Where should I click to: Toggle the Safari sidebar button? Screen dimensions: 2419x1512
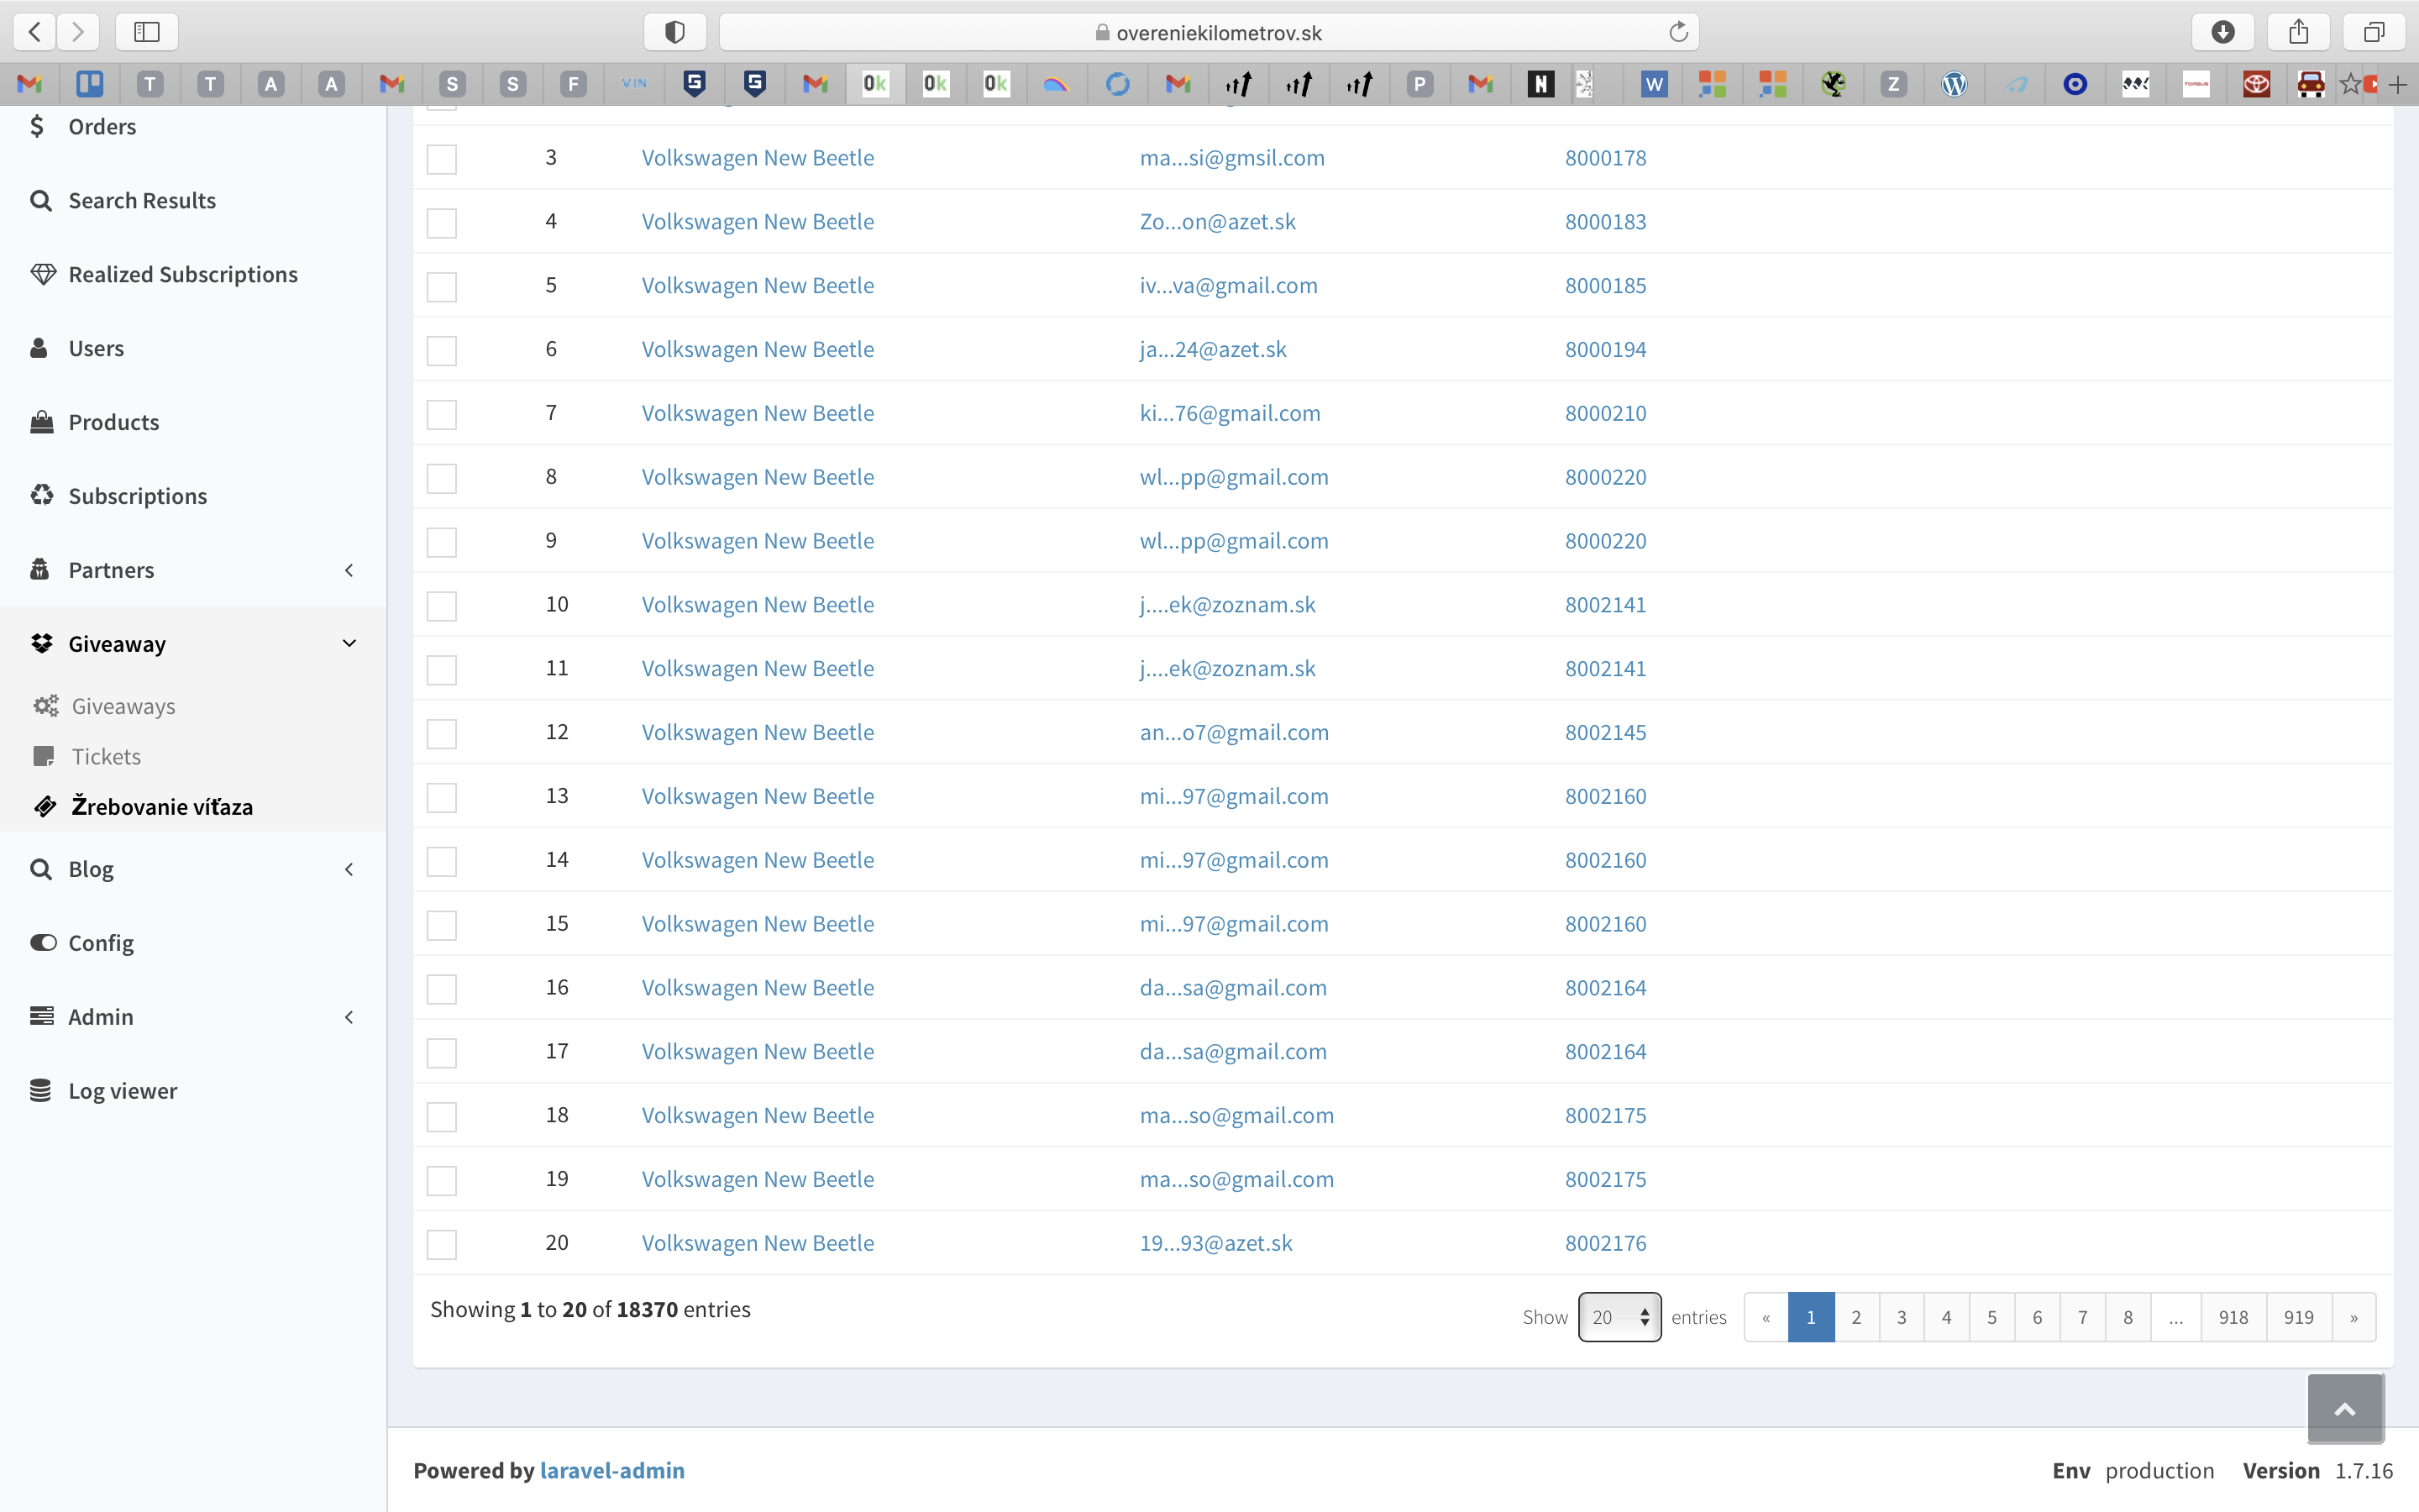tap(147, 32)
